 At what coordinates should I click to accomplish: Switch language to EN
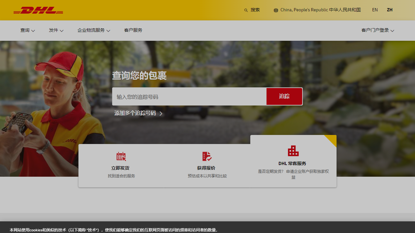pos(375,10)
